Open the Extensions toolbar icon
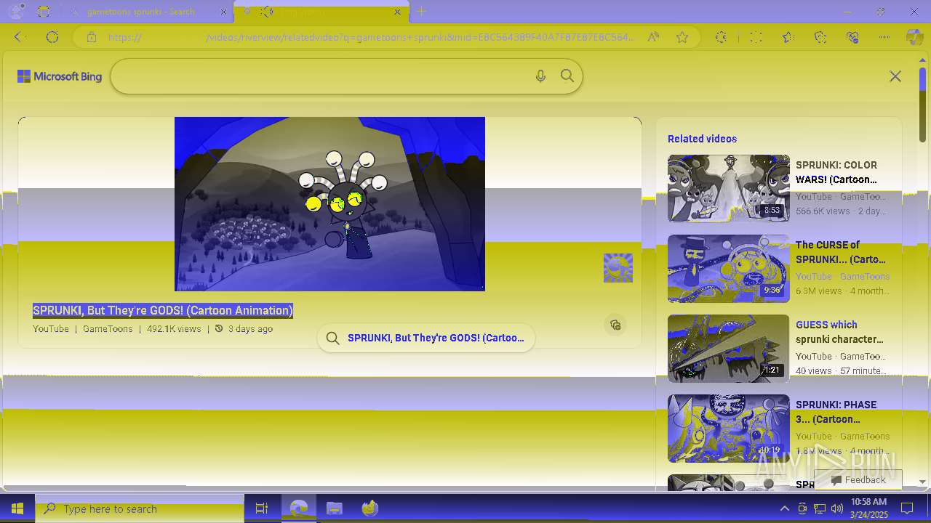The height and width of the screenshot is (523, 931). coord(721,37)
